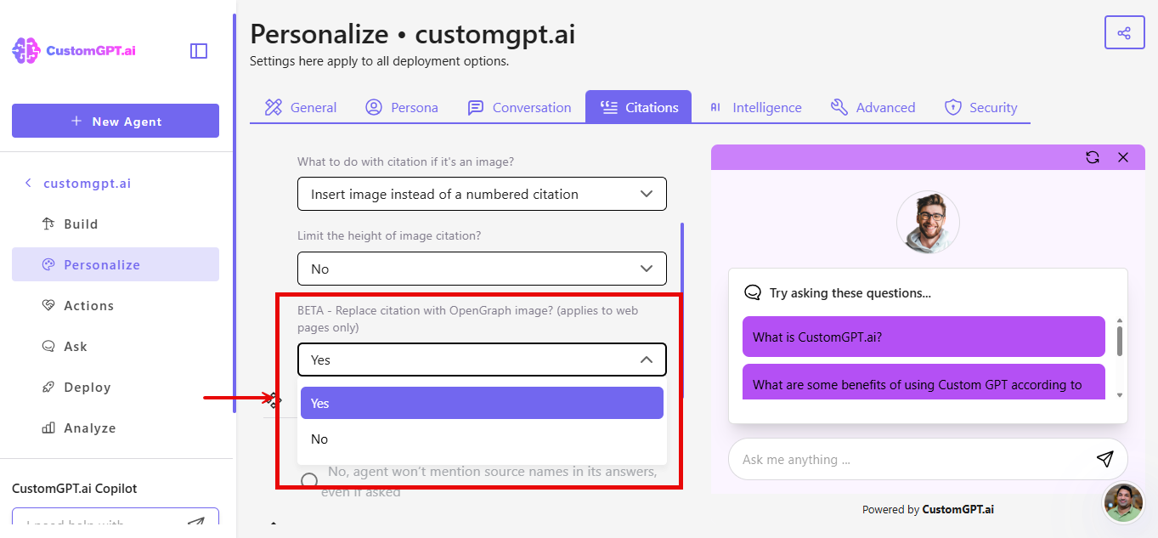Click the Ask speech-bubble icon in the sidebar

(x=50, y=346)
